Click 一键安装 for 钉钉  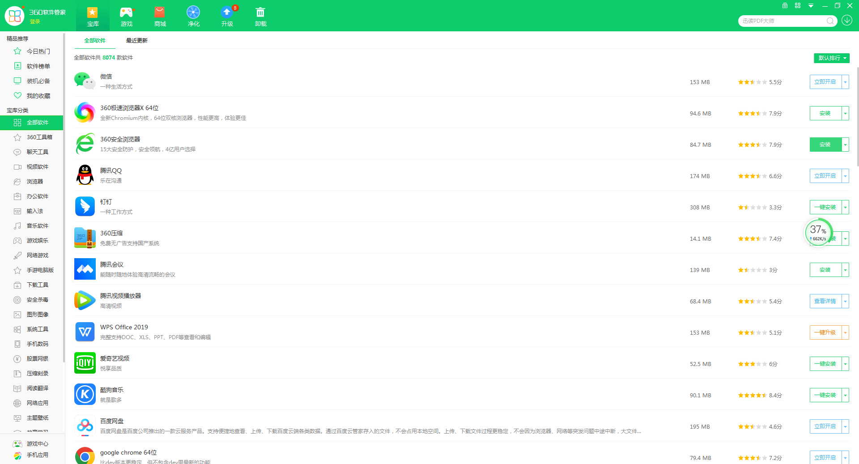click(x=825, y=207)
